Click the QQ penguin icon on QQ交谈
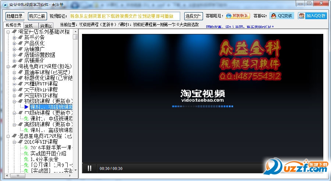Viewport: 331px width, 181px height. coord(274,16)
